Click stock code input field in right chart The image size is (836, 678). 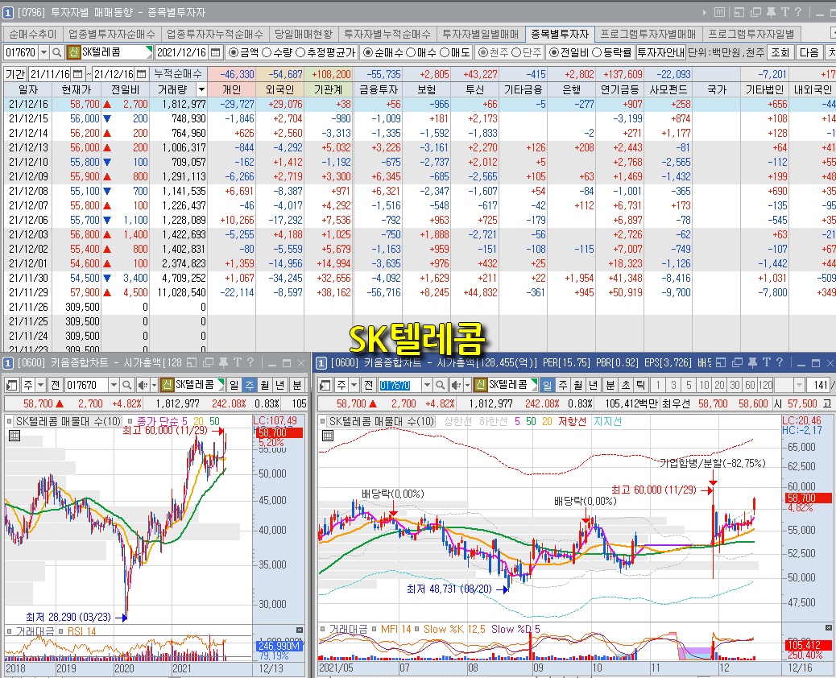click(400, 384)
